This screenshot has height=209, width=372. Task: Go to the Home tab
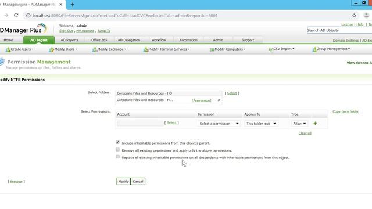click(x=8, y=40)
